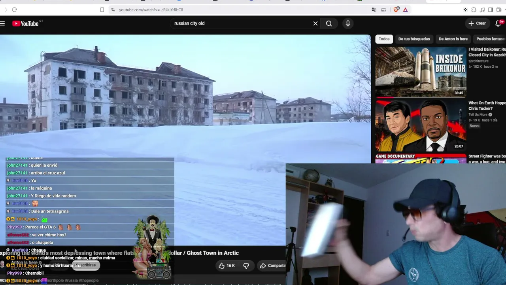Click the monitor-with-arrow icon next to translate
The height and width of the screenshot is (285, 506).
click(383, 9)
